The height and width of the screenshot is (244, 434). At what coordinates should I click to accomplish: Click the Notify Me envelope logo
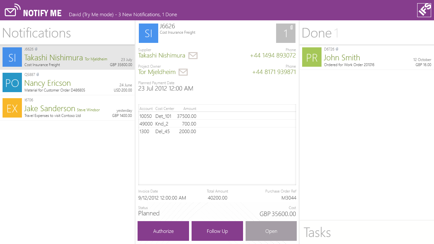(12, 11)
